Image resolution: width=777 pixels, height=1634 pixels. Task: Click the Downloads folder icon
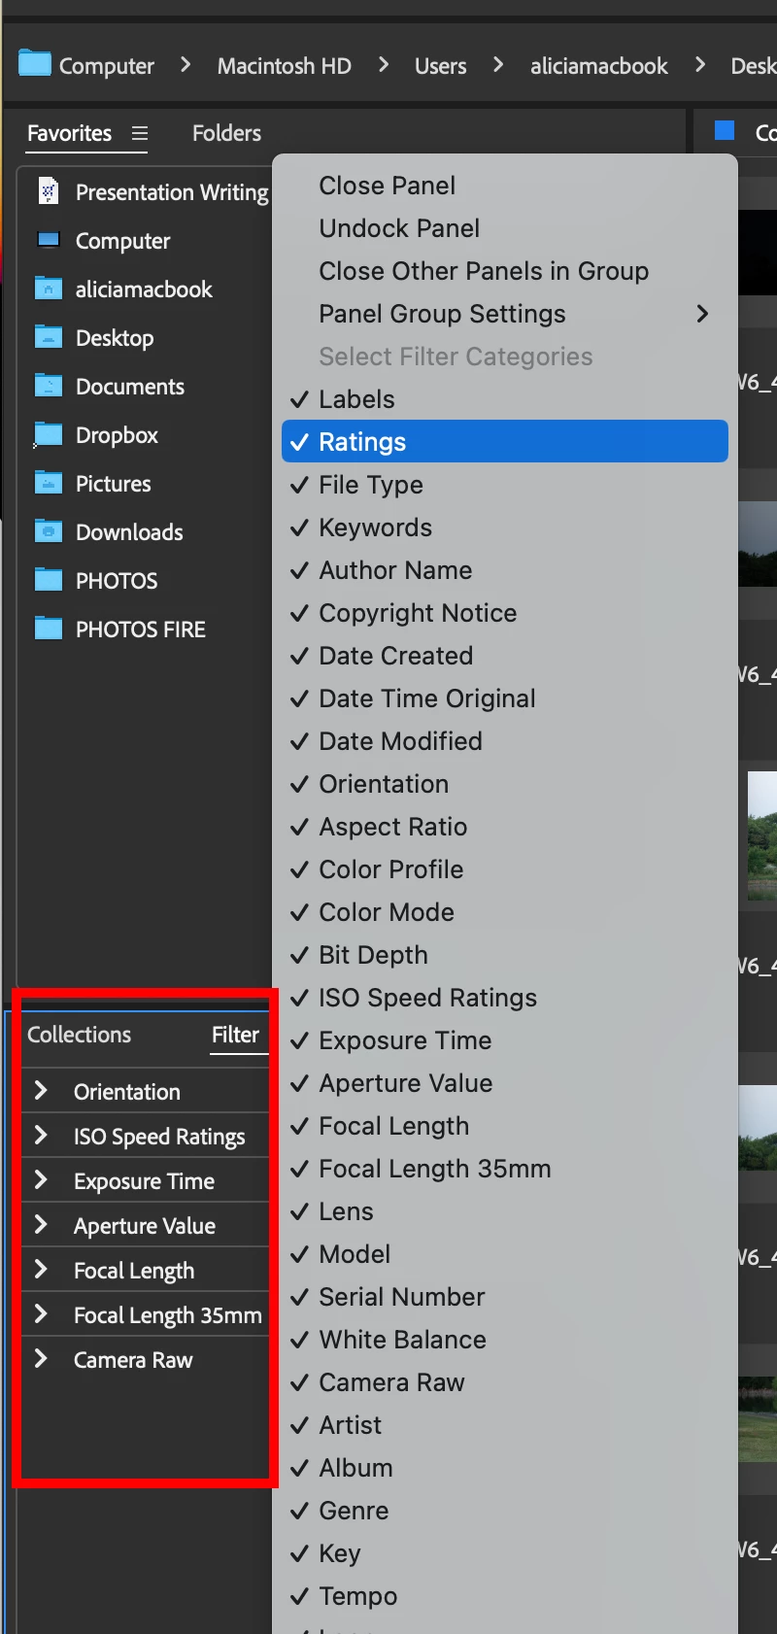click(x=48, y=531)
